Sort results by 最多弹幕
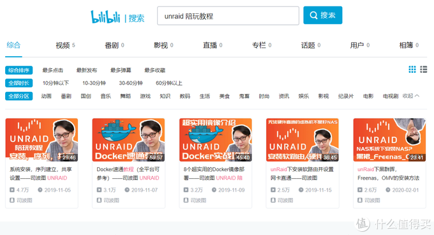 pos(121,70)
